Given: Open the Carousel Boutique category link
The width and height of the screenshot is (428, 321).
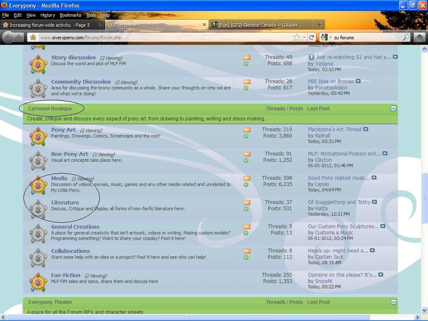Looking at the screenshot, I should tap(50, 109).
